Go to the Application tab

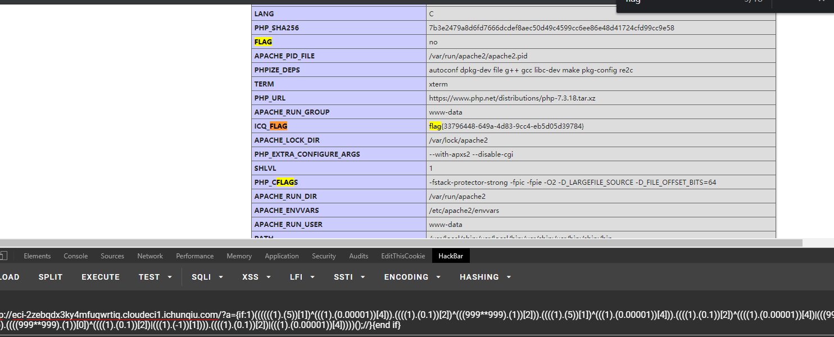pyautogui.click(x=282, y=256)
